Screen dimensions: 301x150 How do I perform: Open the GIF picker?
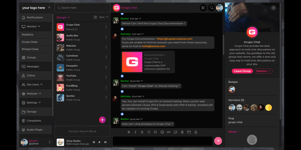[169, 132]
